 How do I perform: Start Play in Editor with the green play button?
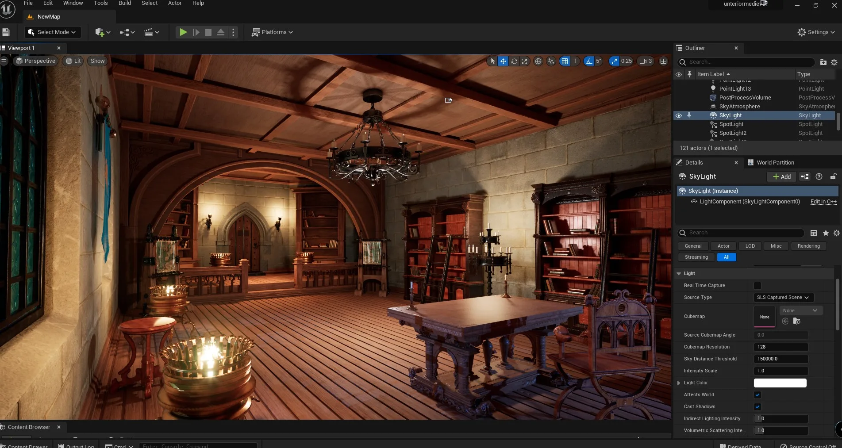tap(183, 32)
